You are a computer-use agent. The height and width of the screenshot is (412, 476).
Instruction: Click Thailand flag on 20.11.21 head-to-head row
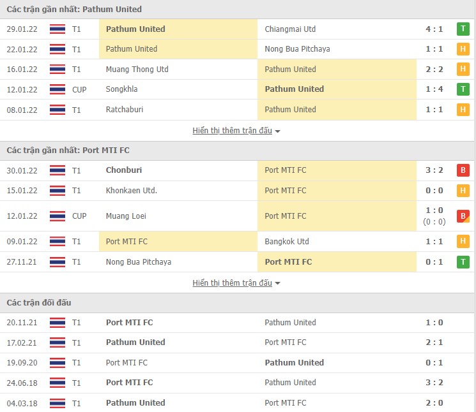point(58,323)
